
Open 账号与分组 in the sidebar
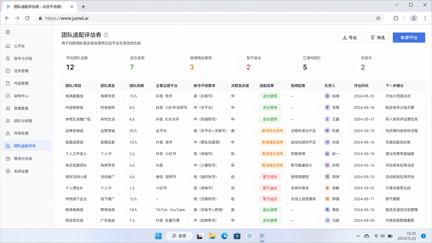tap(27, 58)
